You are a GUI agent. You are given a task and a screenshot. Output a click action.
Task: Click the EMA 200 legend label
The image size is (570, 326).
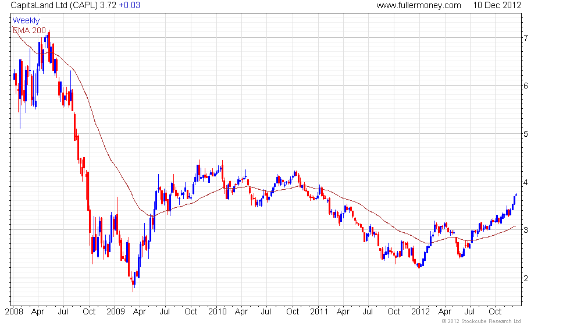pos(30,30)
